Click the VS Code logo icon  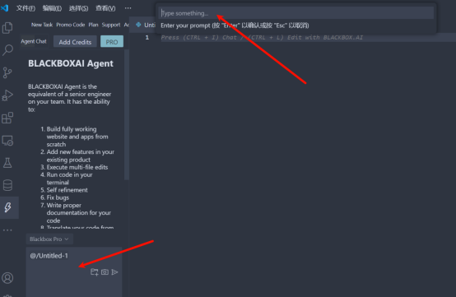tap(5, 8)
